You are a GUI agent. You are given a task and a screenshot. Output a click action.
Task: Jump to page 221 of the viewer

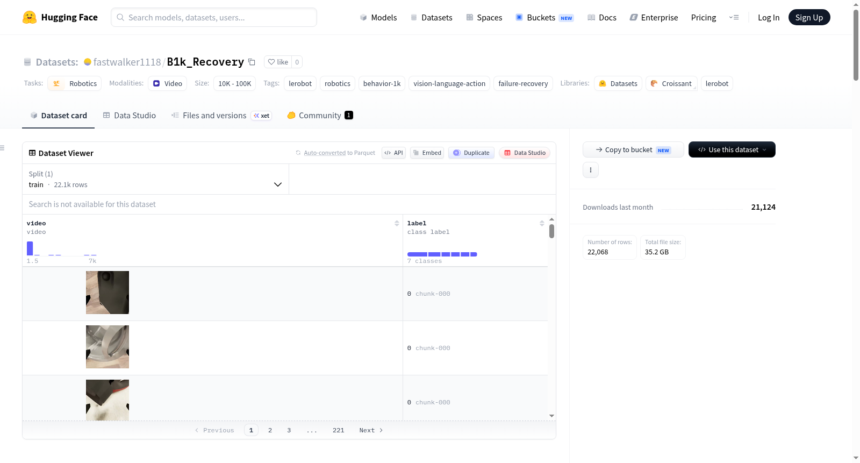(x=339, y=430)
